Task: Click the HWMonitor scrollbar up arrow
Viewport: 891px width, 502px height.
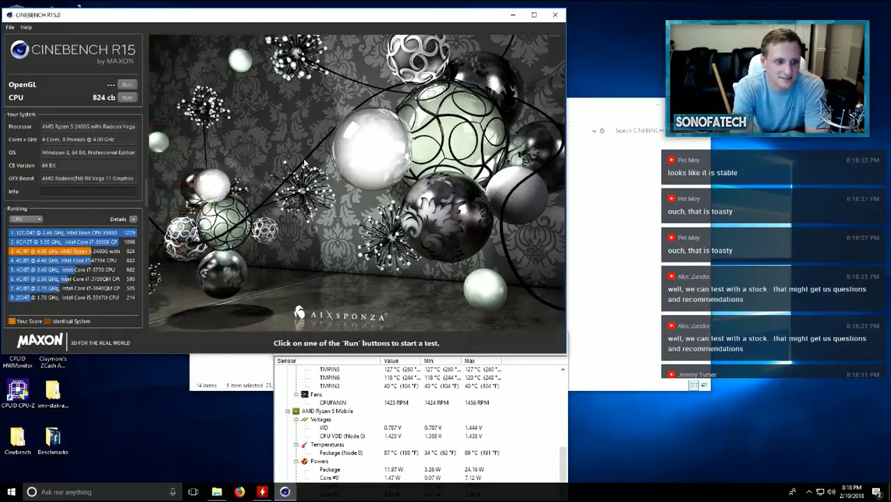Action: tap(563, 370)
